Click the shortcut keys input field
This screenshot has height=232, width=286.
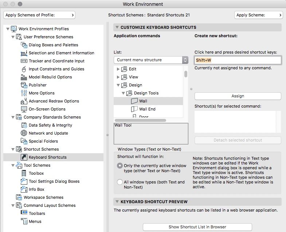(238, 60)
